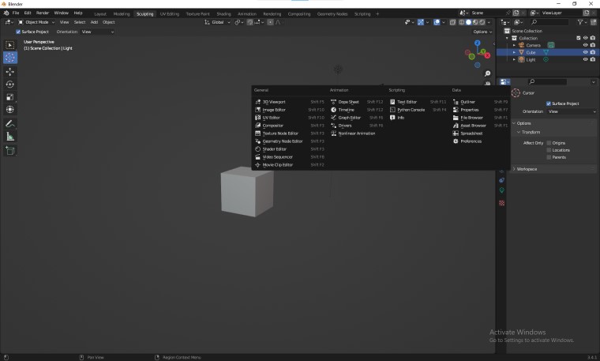Choose Timeline from editor type menu
The width and height of the screenshot is (600, 361).
(356, 110)
